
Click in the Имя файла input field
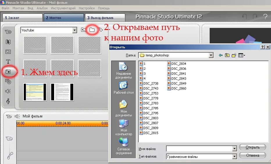pos(199,149)
